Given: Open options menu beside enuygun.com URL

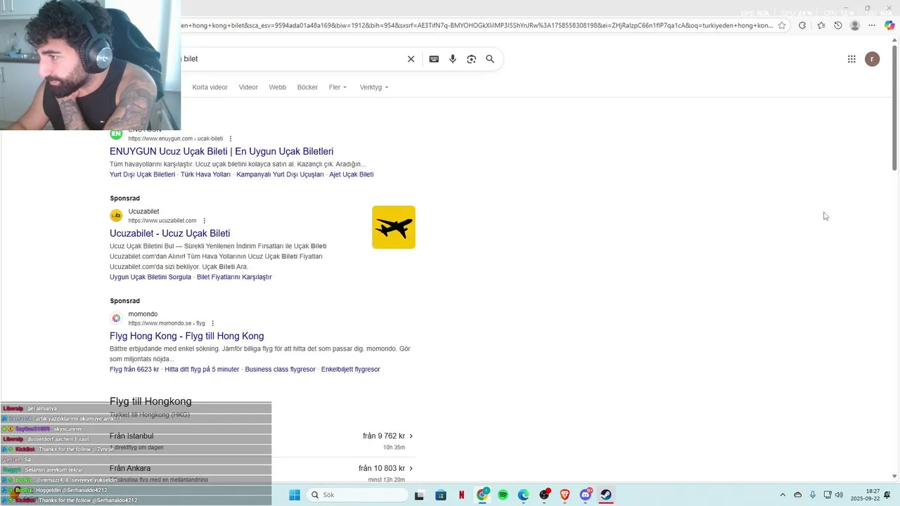Looking at the screenshot, I should click(231, 138).
